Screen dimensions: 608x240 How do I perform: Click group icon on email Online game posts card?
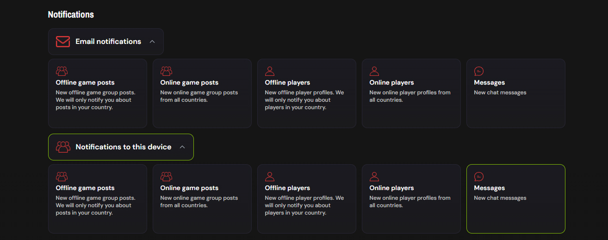[x=166, y=71]
